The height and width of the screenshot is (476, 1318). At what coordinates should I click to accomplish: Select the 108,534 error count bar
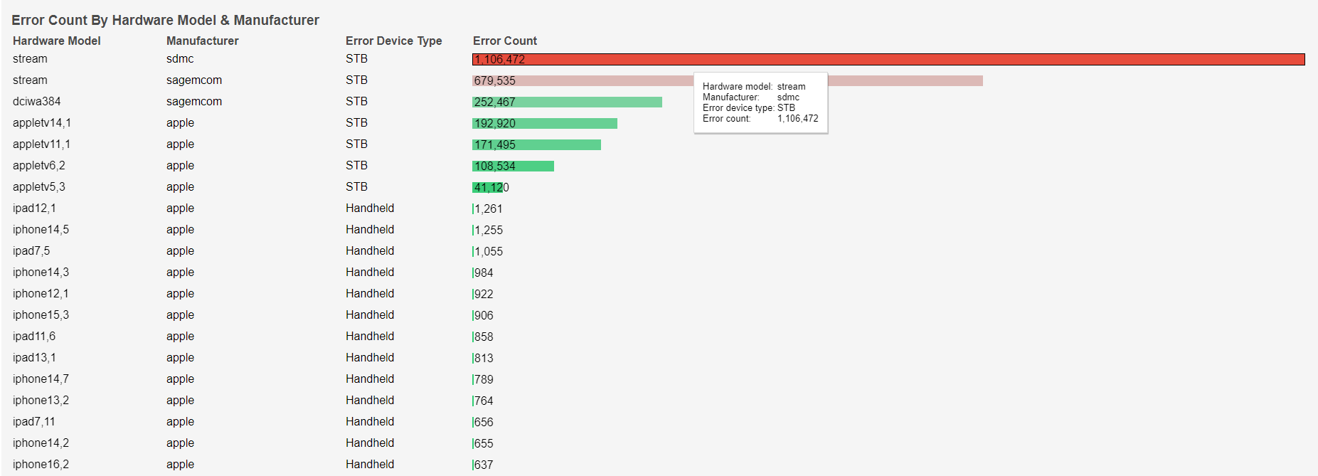coord(513,166)
